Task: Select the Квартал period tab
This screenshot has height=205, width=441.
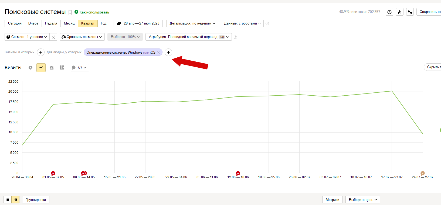Action: pos(88,23)
